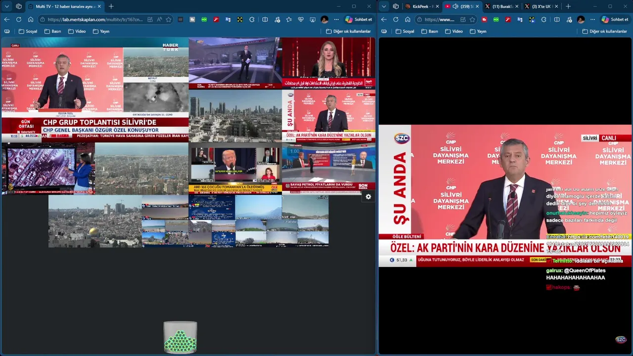Screen dimensions: 633x356
Task: Open tab actions menu in left browser window
Action: pyautogui.click(x=7, y=6)
